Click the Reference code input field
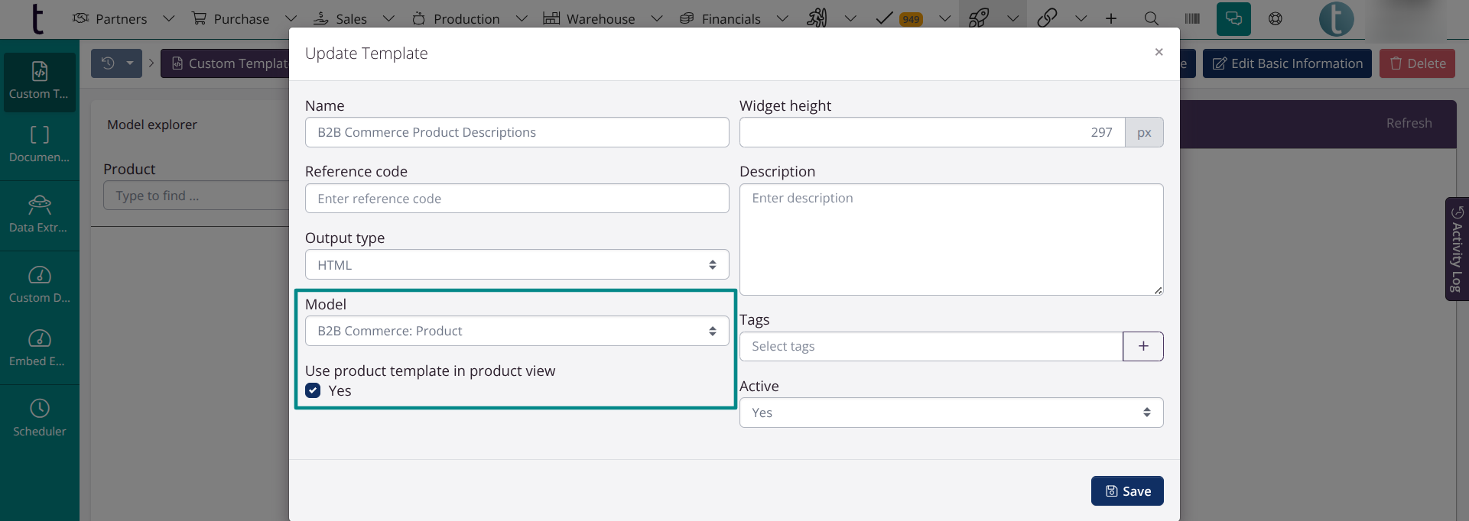The image size is (1469, 521). [517, 199]
